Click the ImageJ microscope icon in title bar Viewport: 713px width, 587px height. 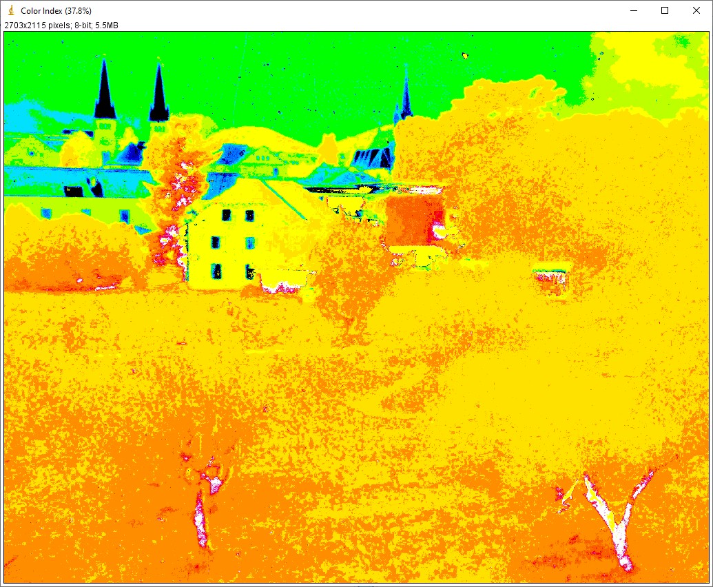coord(11,10)
